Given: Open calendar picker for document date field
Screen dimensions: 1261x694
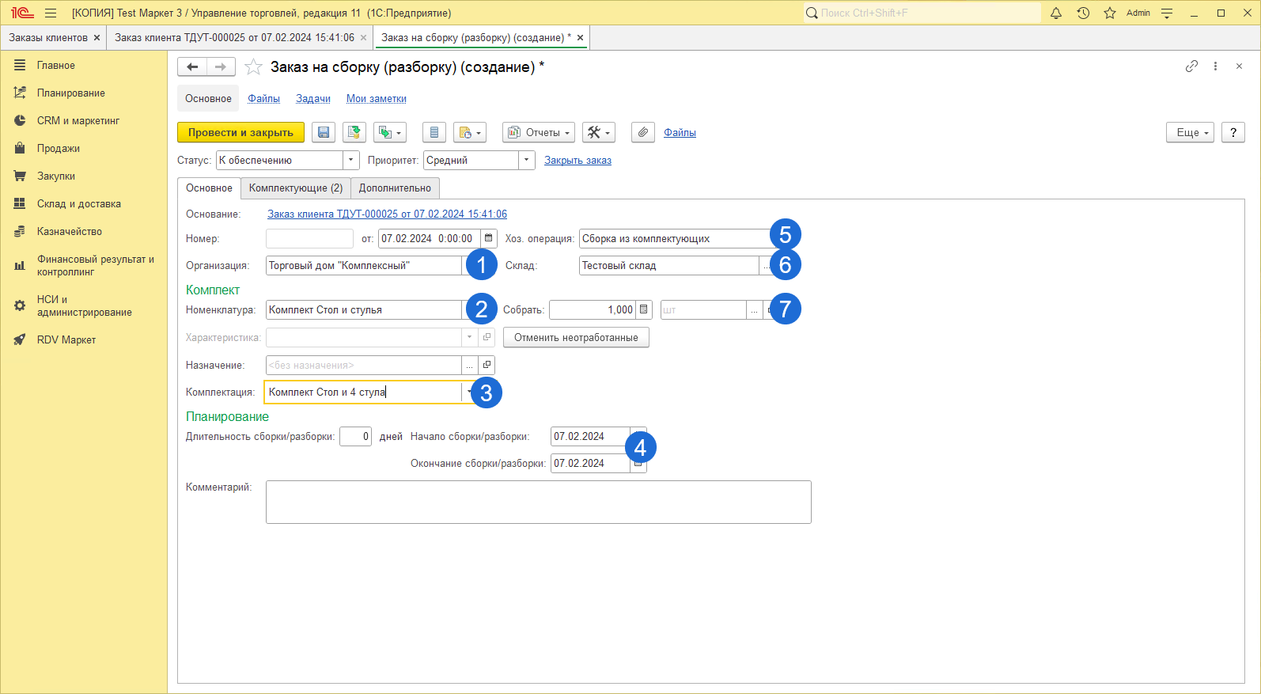Looking at the screenshot, I should [x=489, y=238].
